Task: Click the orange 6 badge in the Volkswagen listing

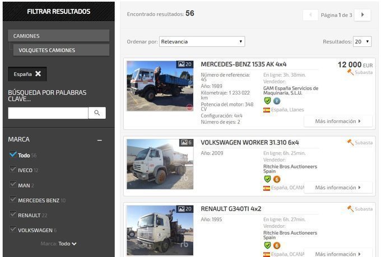Action: pyautogui.click(x=277, y=179)
